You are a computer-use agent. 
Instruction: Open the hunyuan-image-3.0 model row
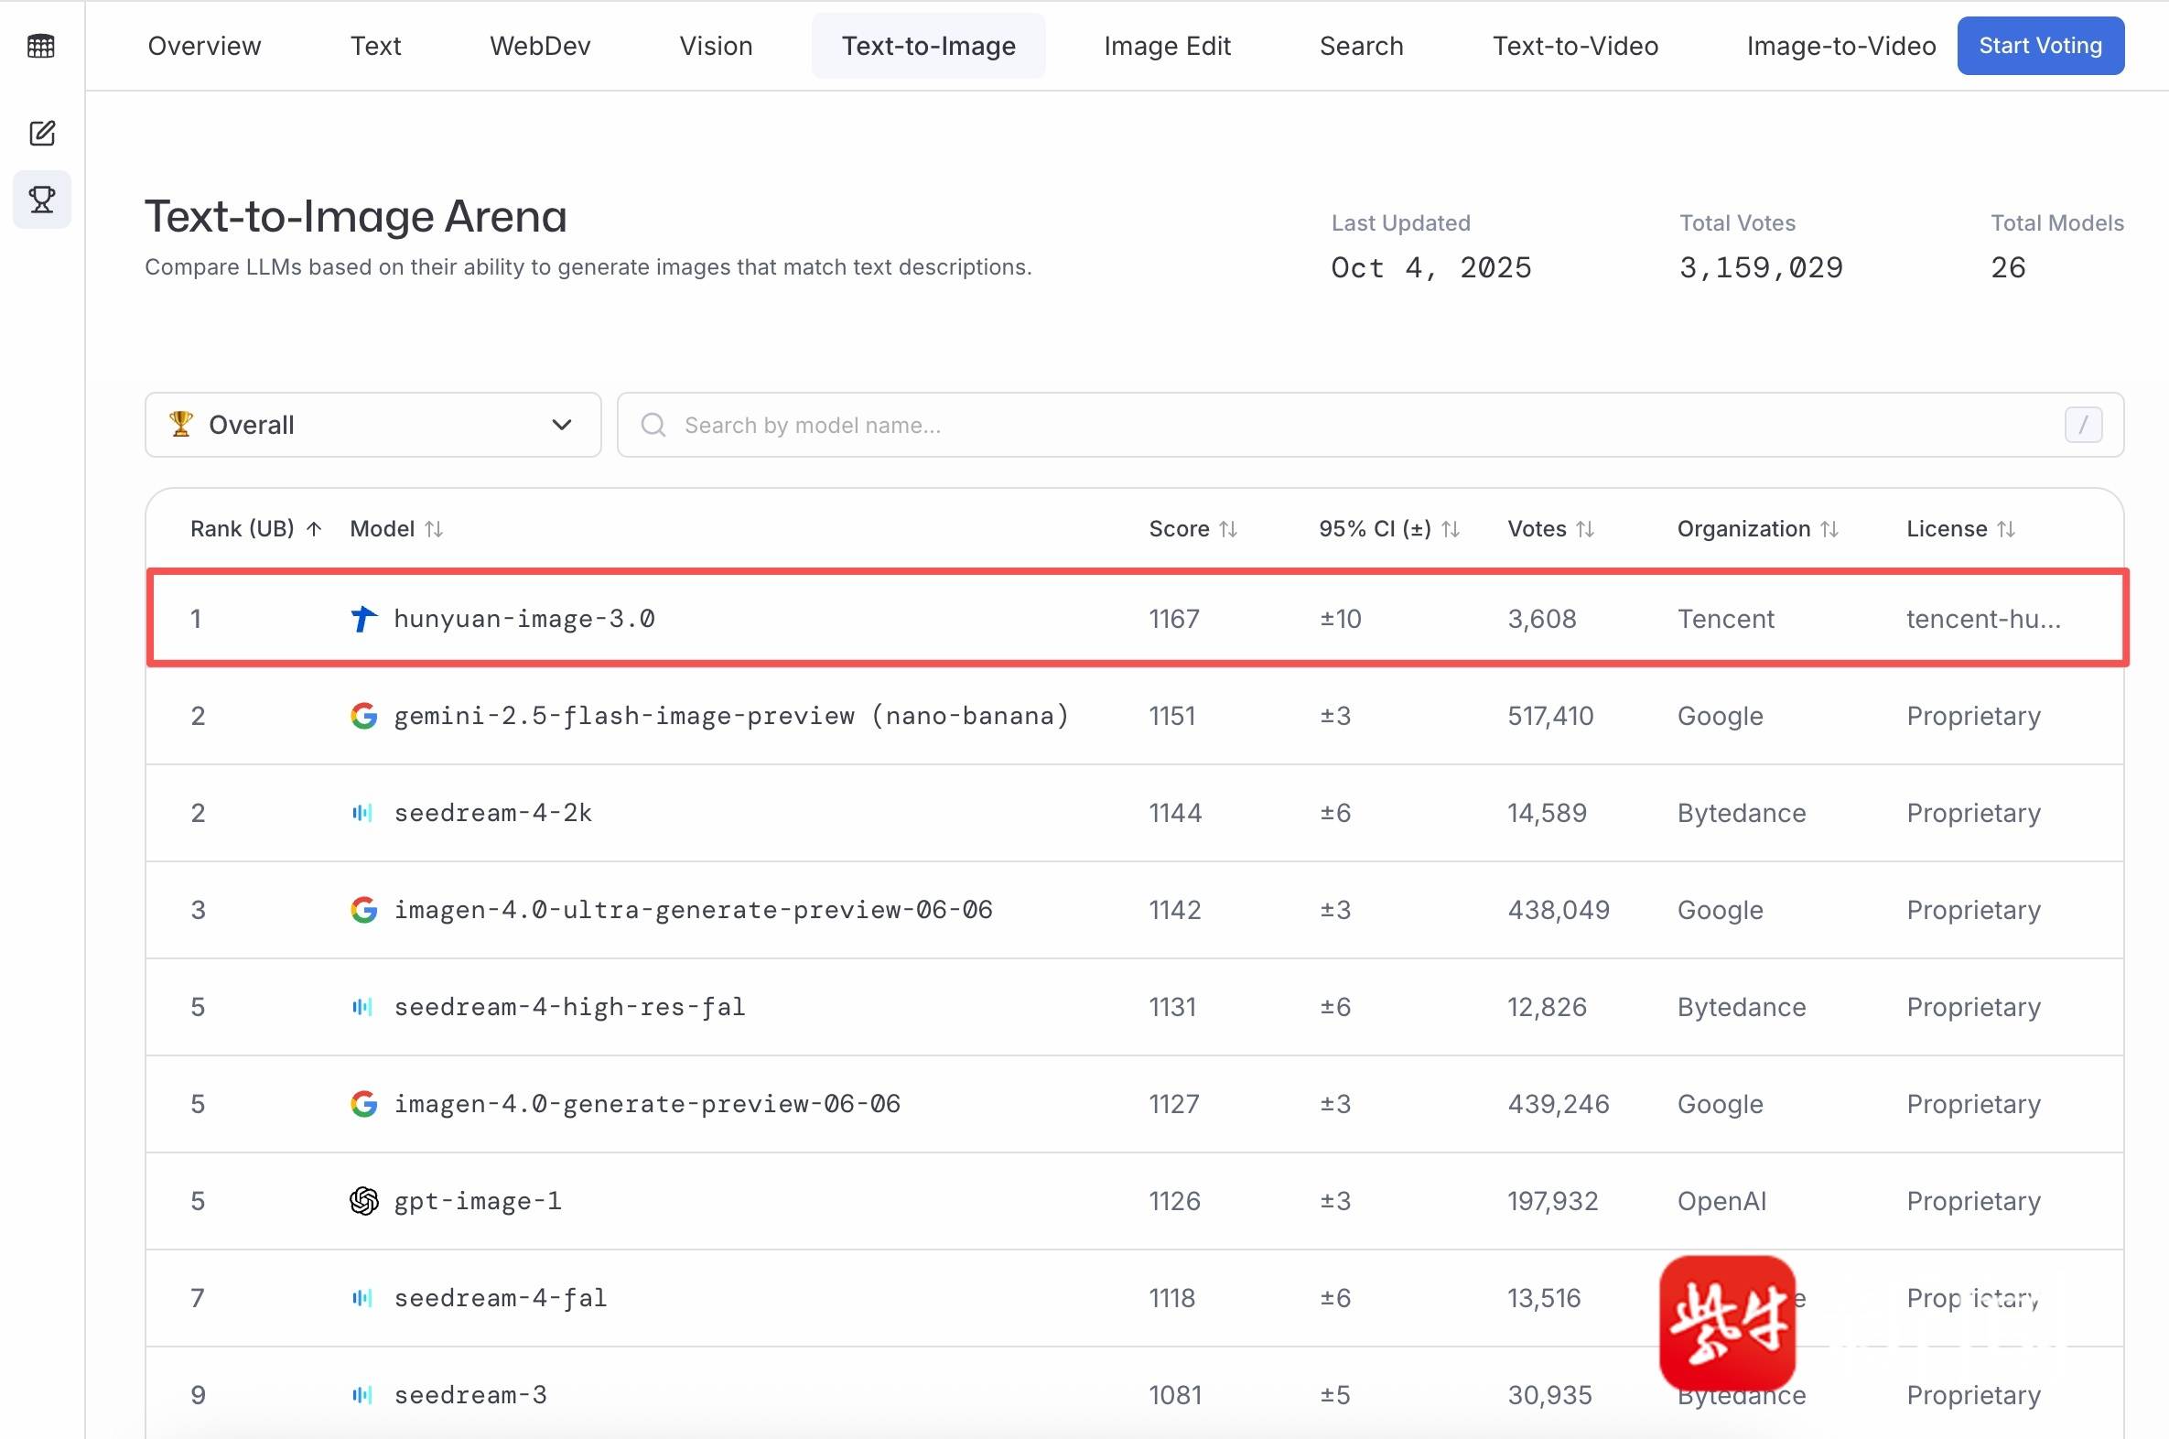(523, 619)
